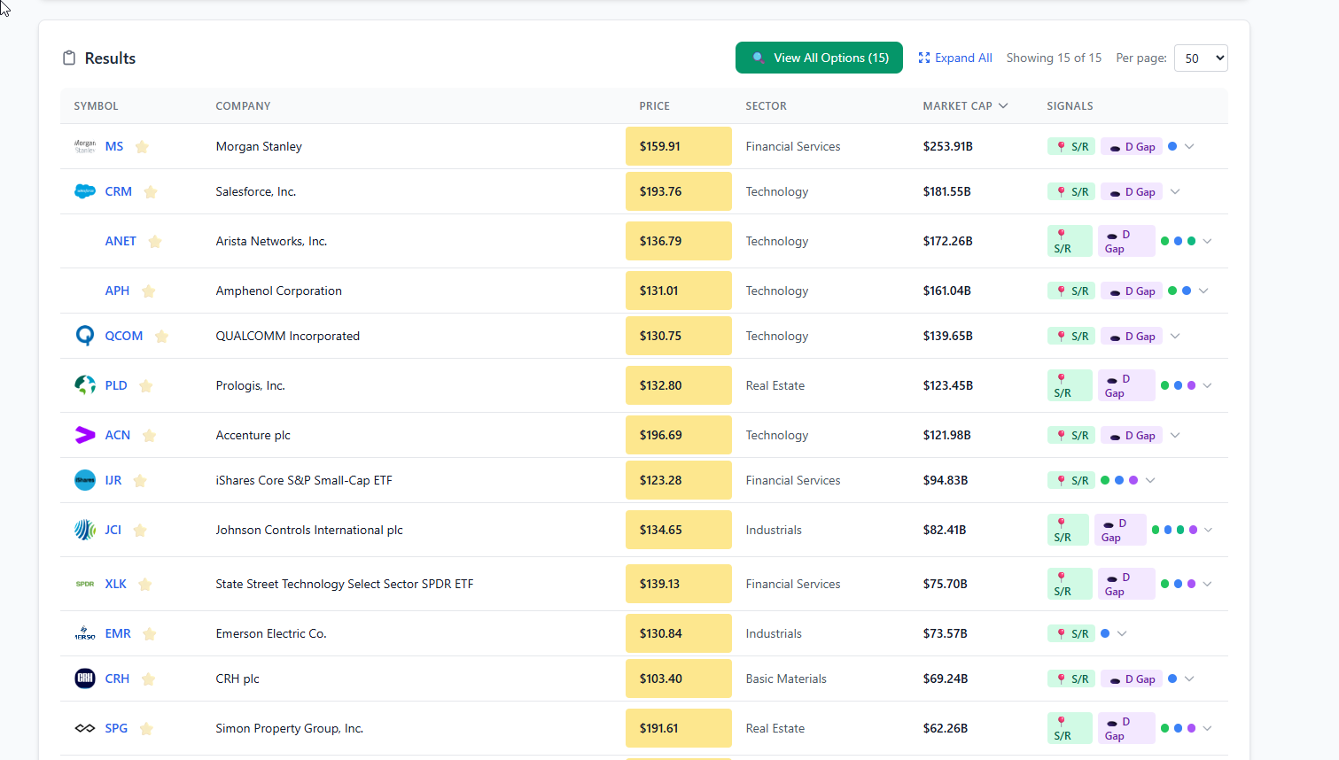The height and width of the screenshot is (760, 1339).
Task: Expand the Salesforce row details
Action: pyautogui.click(x=1175, y=192)
